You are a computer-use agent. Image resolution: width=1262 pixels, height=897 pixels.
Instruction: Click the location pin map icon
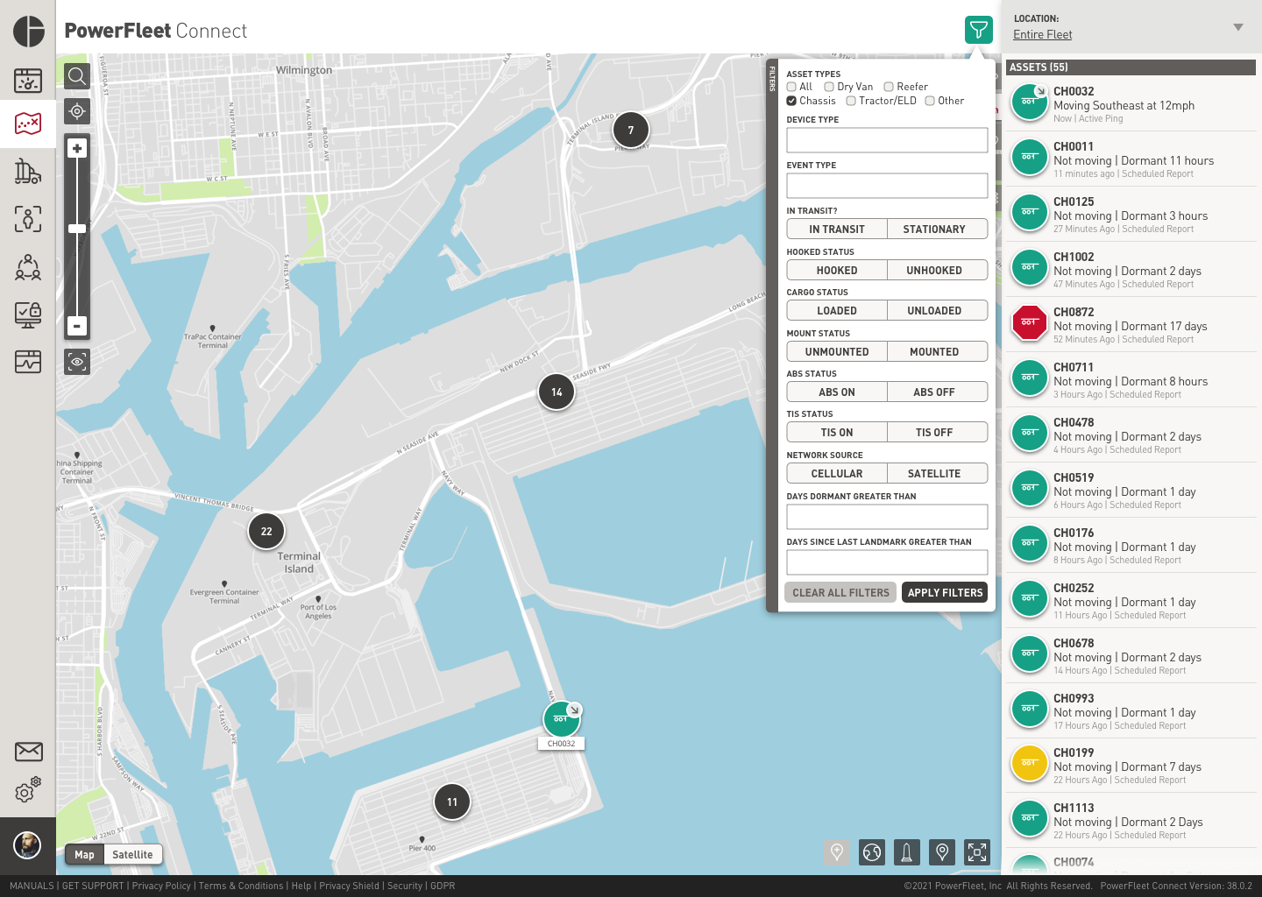click(x=942, y=851)
